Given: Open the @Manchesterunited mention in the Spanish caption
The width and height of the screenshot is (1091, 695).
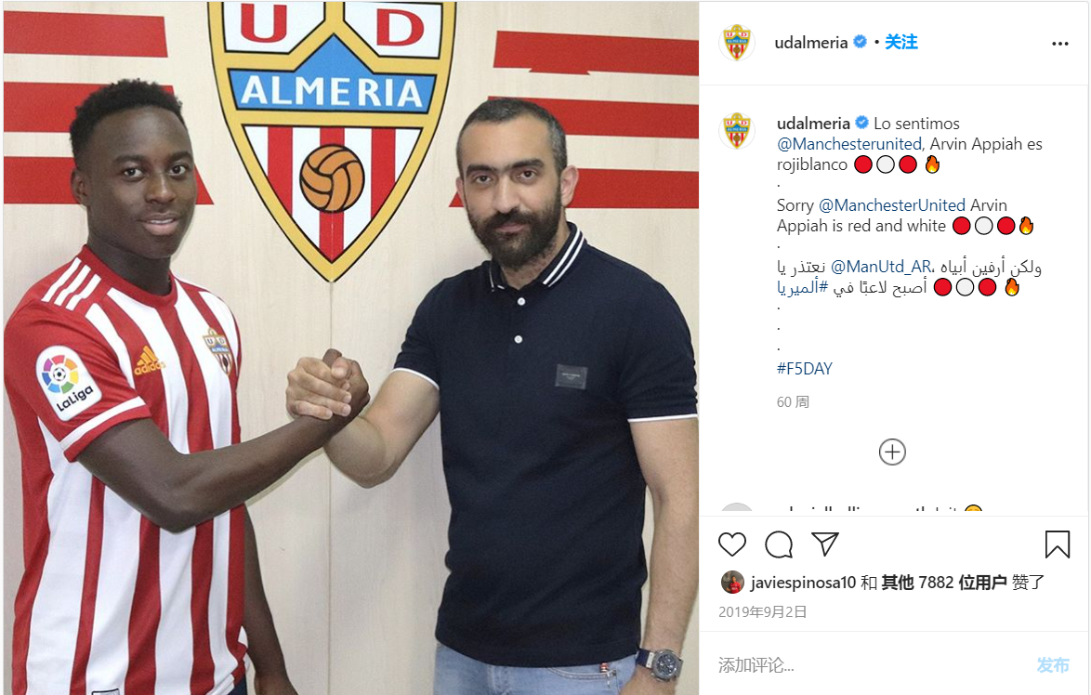Looking at the screenshot, I should (848, 144).
